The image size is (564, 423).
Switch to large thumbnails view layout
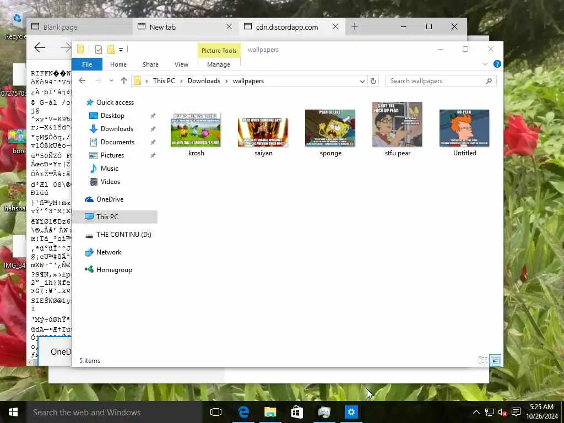pyautogui.click(x=495, y=360)
